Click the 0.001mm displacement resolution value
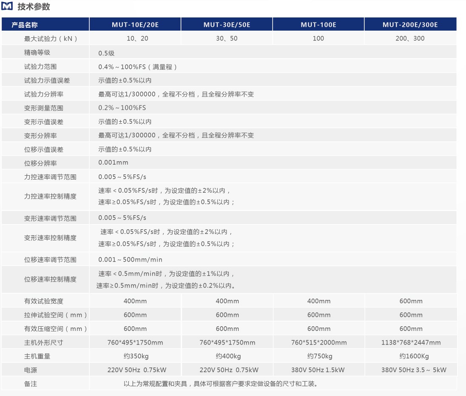 point(113,162)
